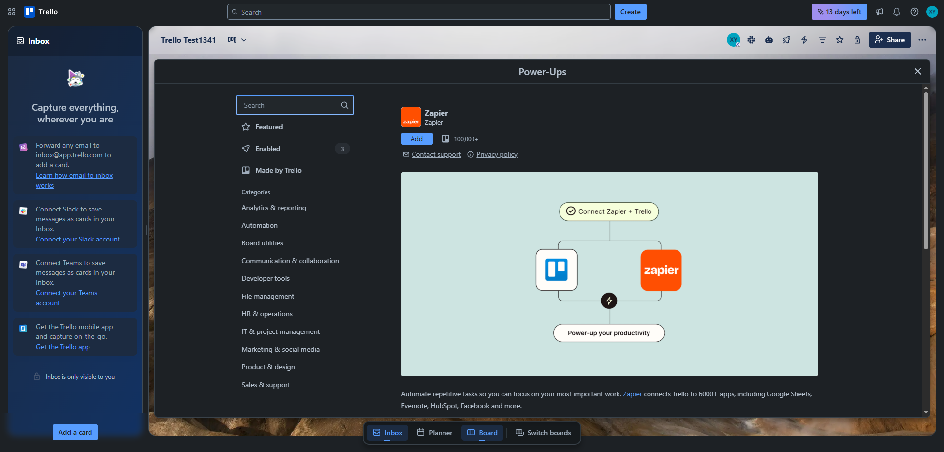Viewport: 944px width, 452px height.
Task: Toggle the Board tab in bottom bar
Action: click(x=482, y=433)
